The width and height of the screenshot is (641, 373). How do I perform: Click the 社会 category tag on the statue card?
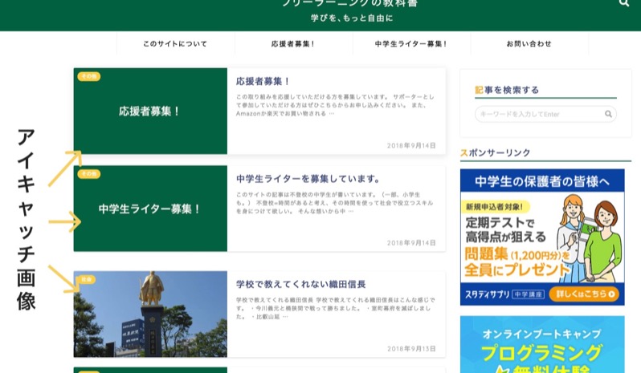pyautogui.click(x=86, y=279)
